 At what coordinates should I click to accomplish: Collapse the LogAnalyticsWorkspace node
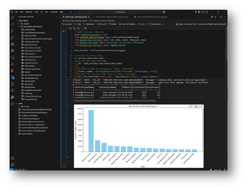coord(19,27)
